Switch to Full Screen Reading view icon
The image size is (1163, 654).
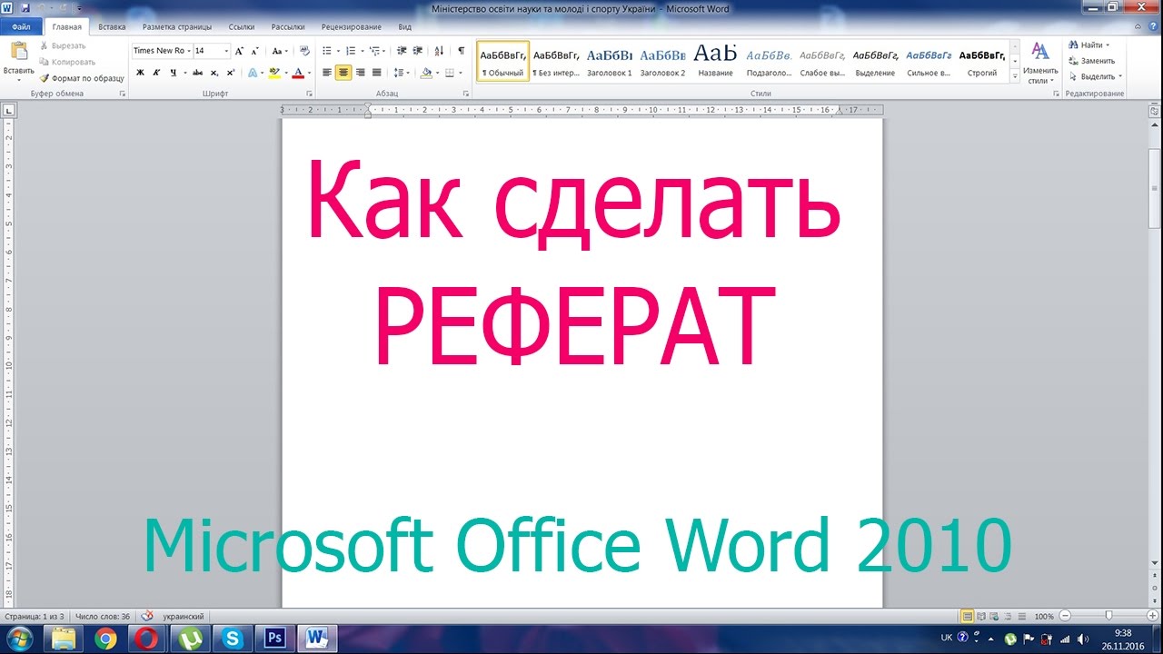pos(980,616)
